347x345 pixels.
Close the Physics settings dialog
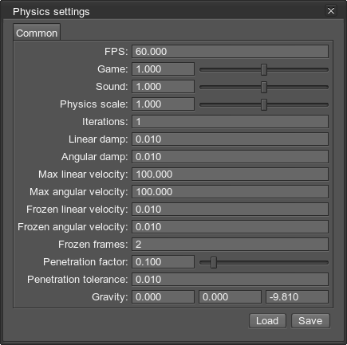(331, 11)
